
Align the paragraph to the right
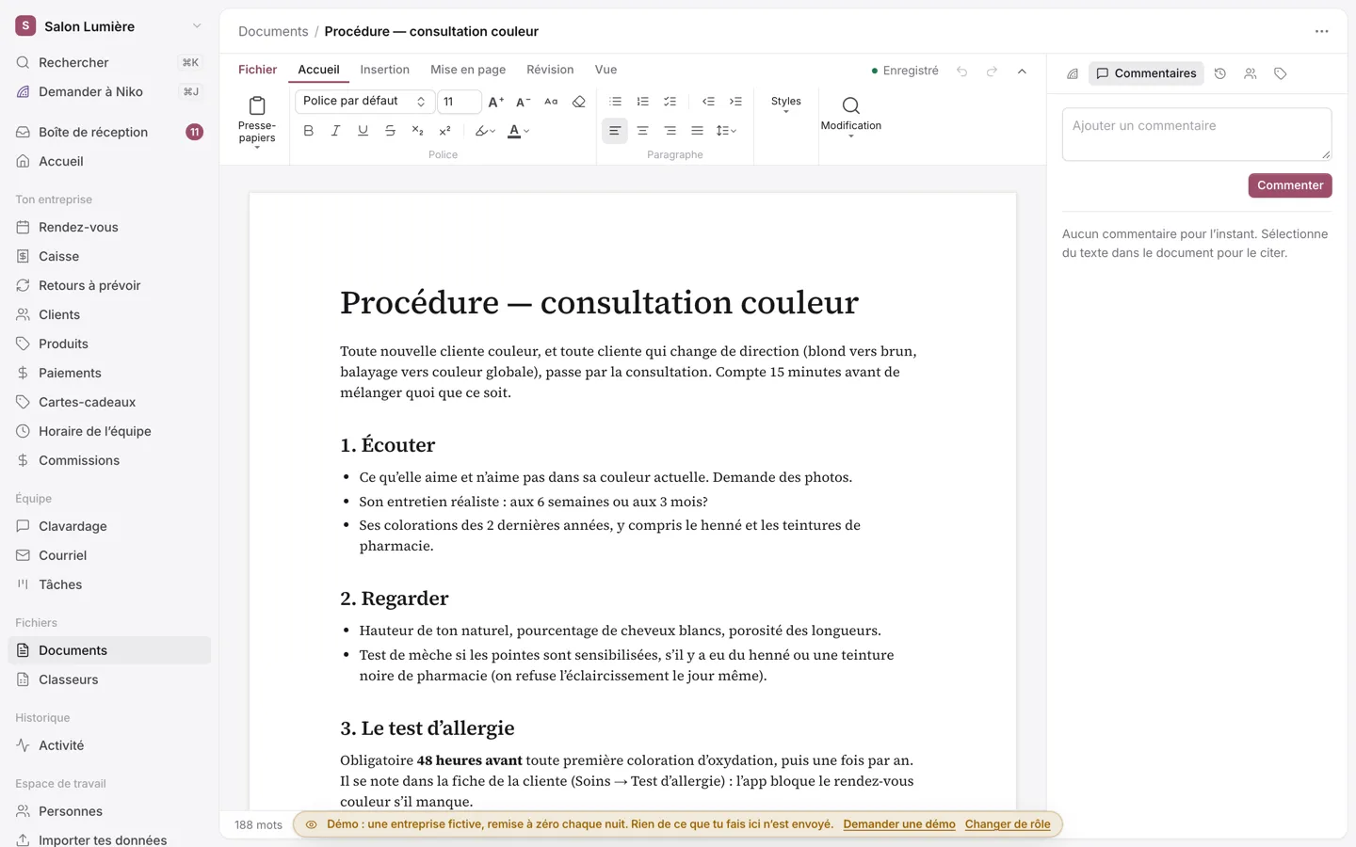click(x=670, y=131)
